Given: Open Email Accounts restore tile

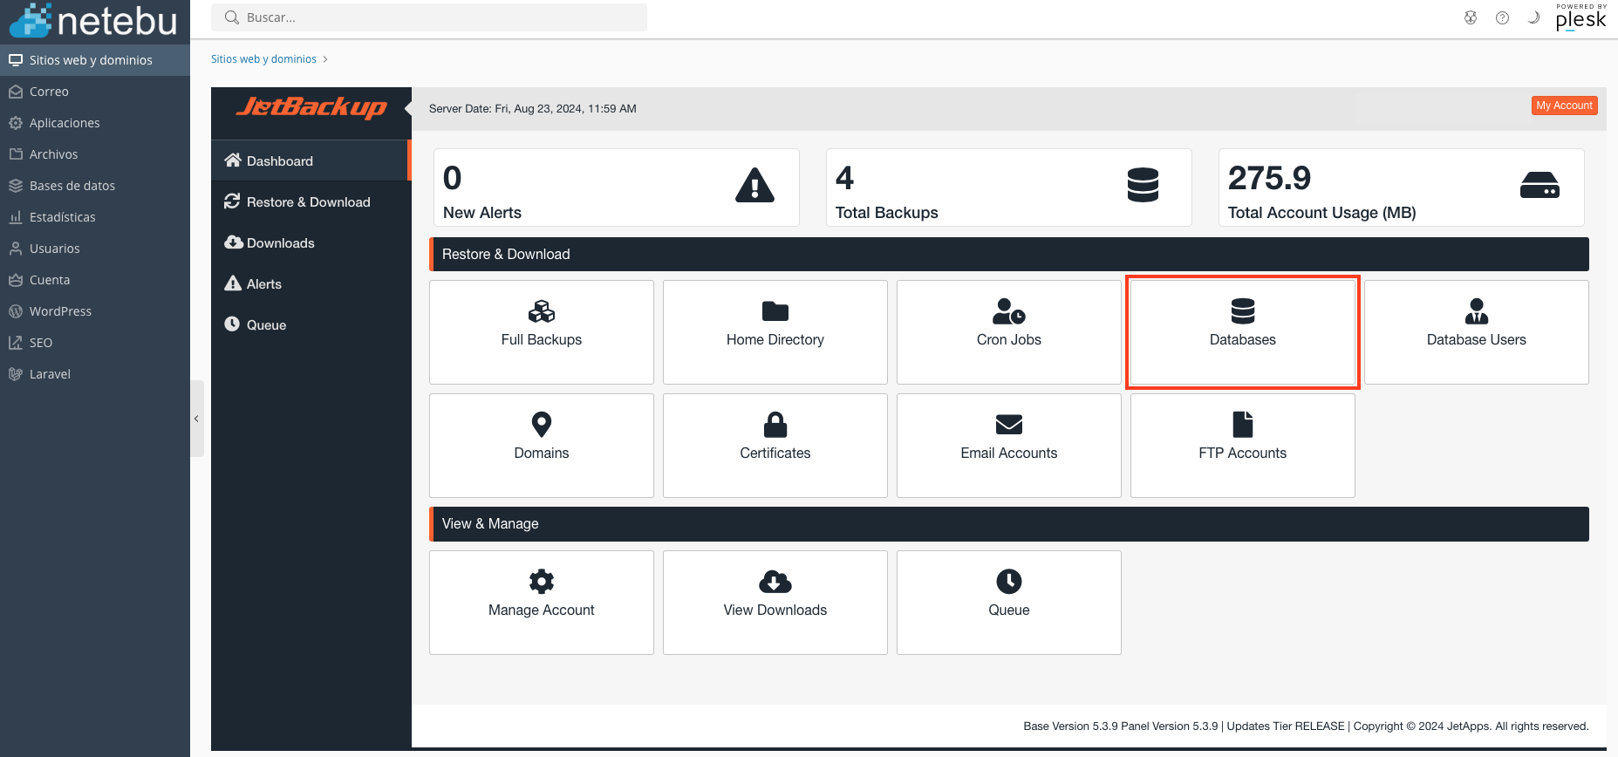Looking at the screenshot, I should pos(1009,446).
